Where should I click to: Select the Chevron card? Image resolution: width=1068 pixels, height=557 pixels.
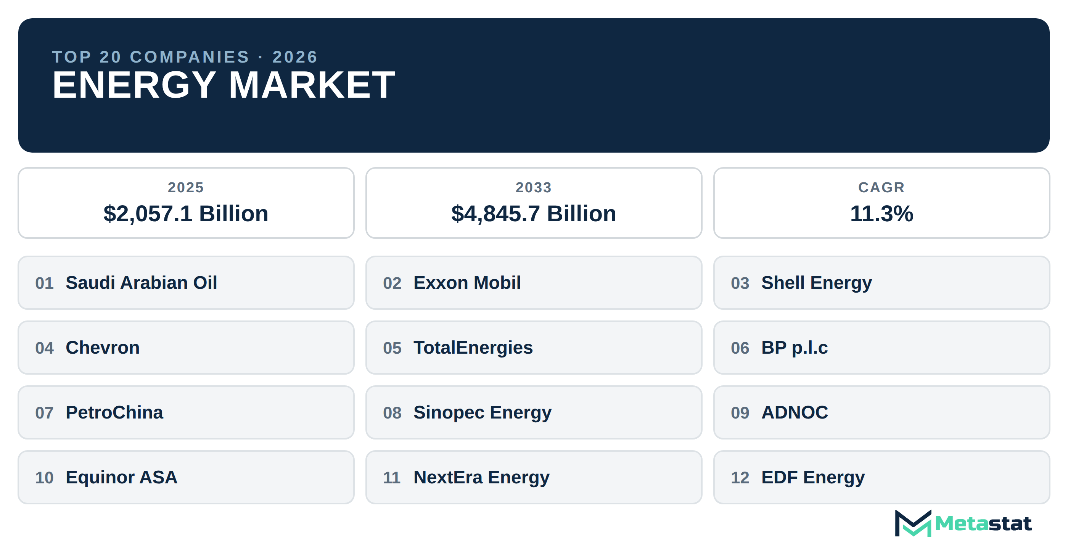(186, 348)
